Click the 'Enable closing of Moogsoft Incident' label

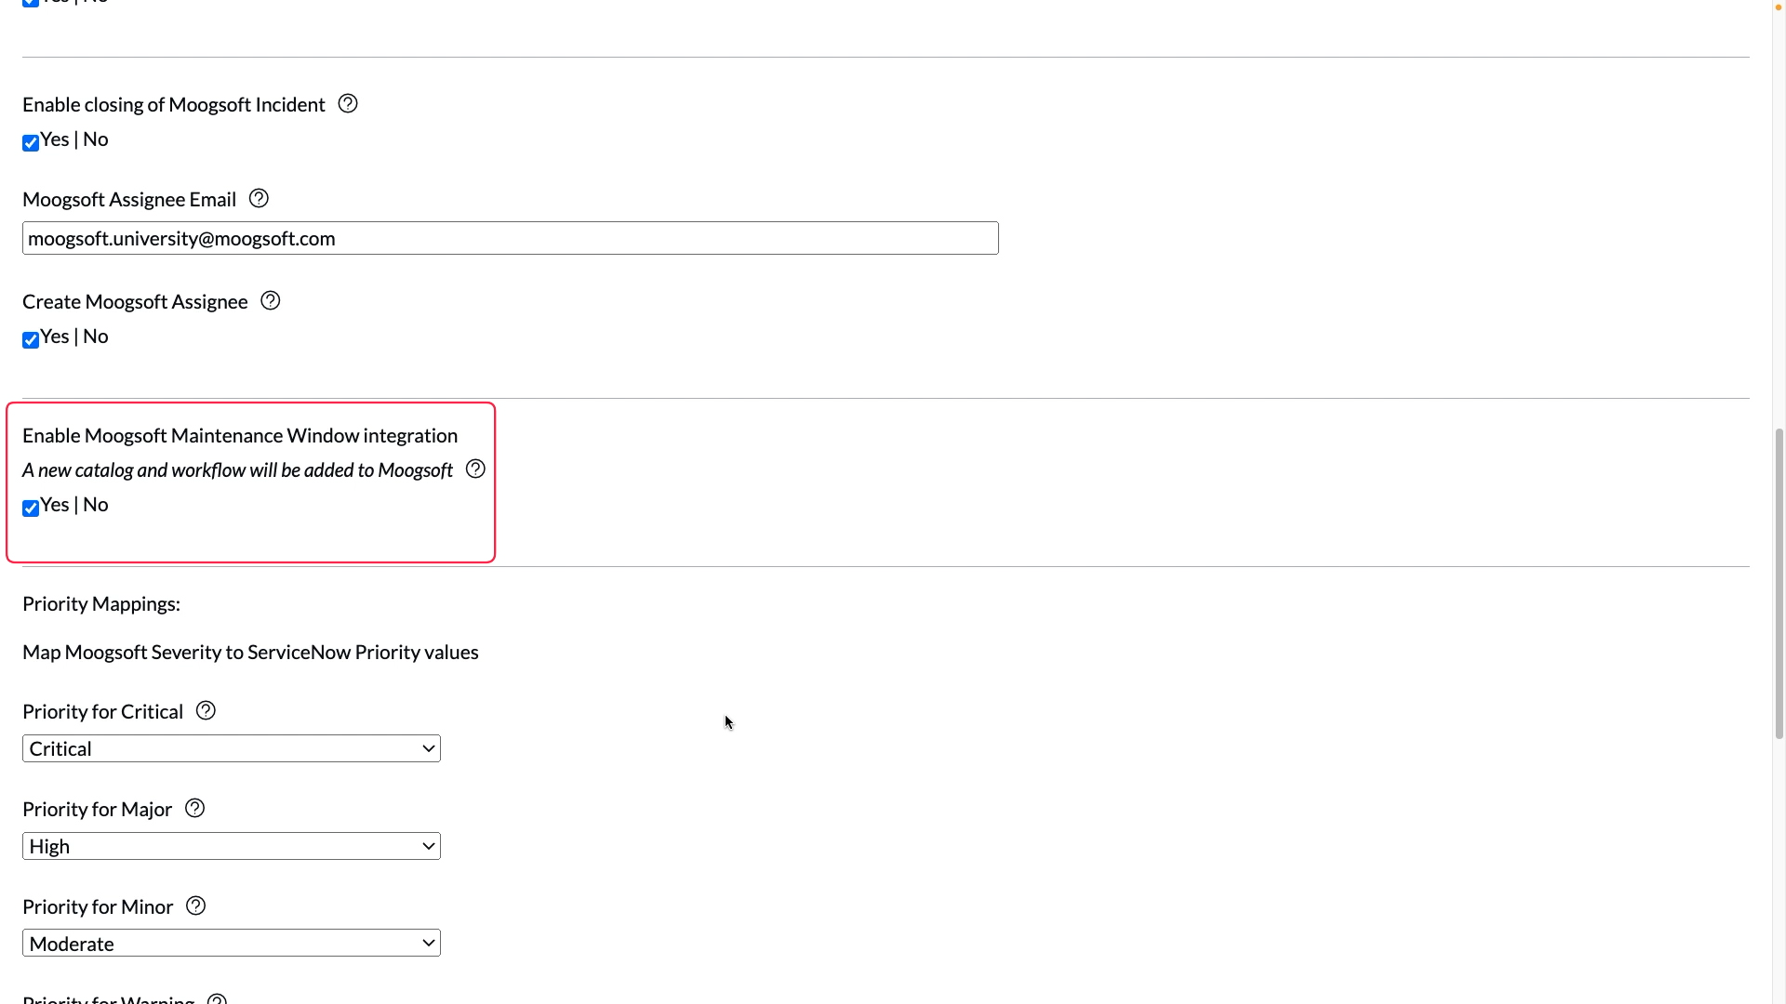[x=174, y=105]
